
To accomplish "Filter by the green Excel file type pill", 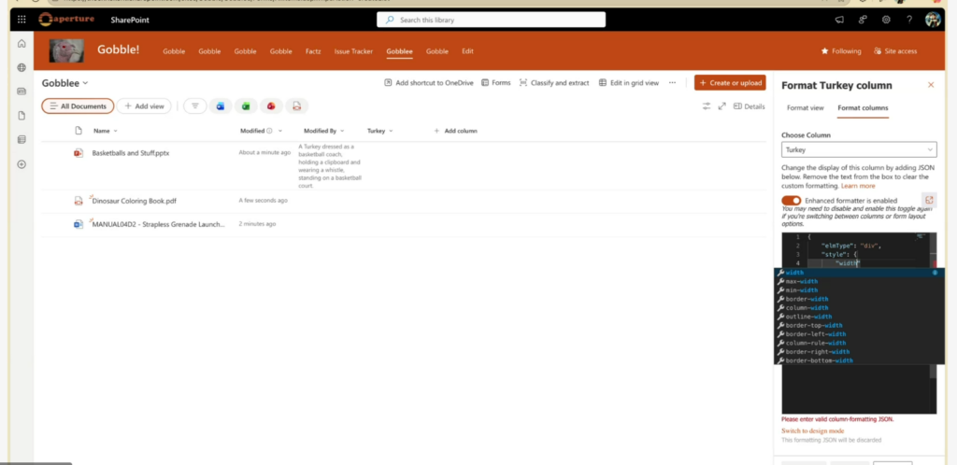I will point(246,106).
